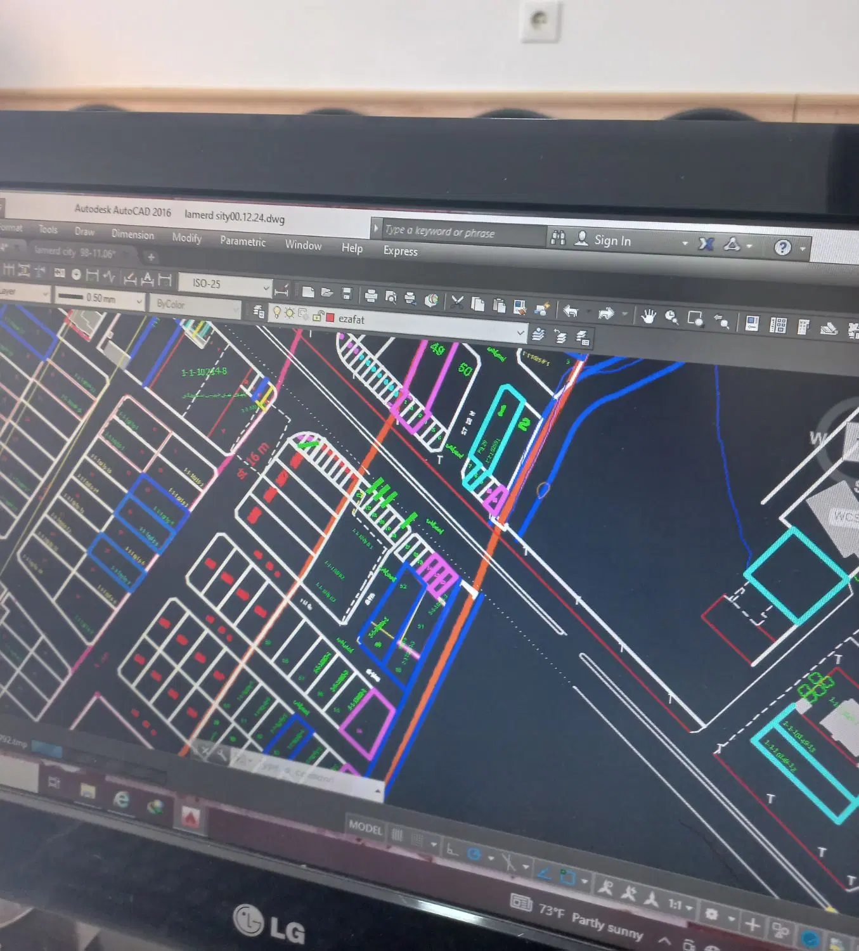Open Plot Preview from the toolbar

pyautogui.click(x=391, y=296)
